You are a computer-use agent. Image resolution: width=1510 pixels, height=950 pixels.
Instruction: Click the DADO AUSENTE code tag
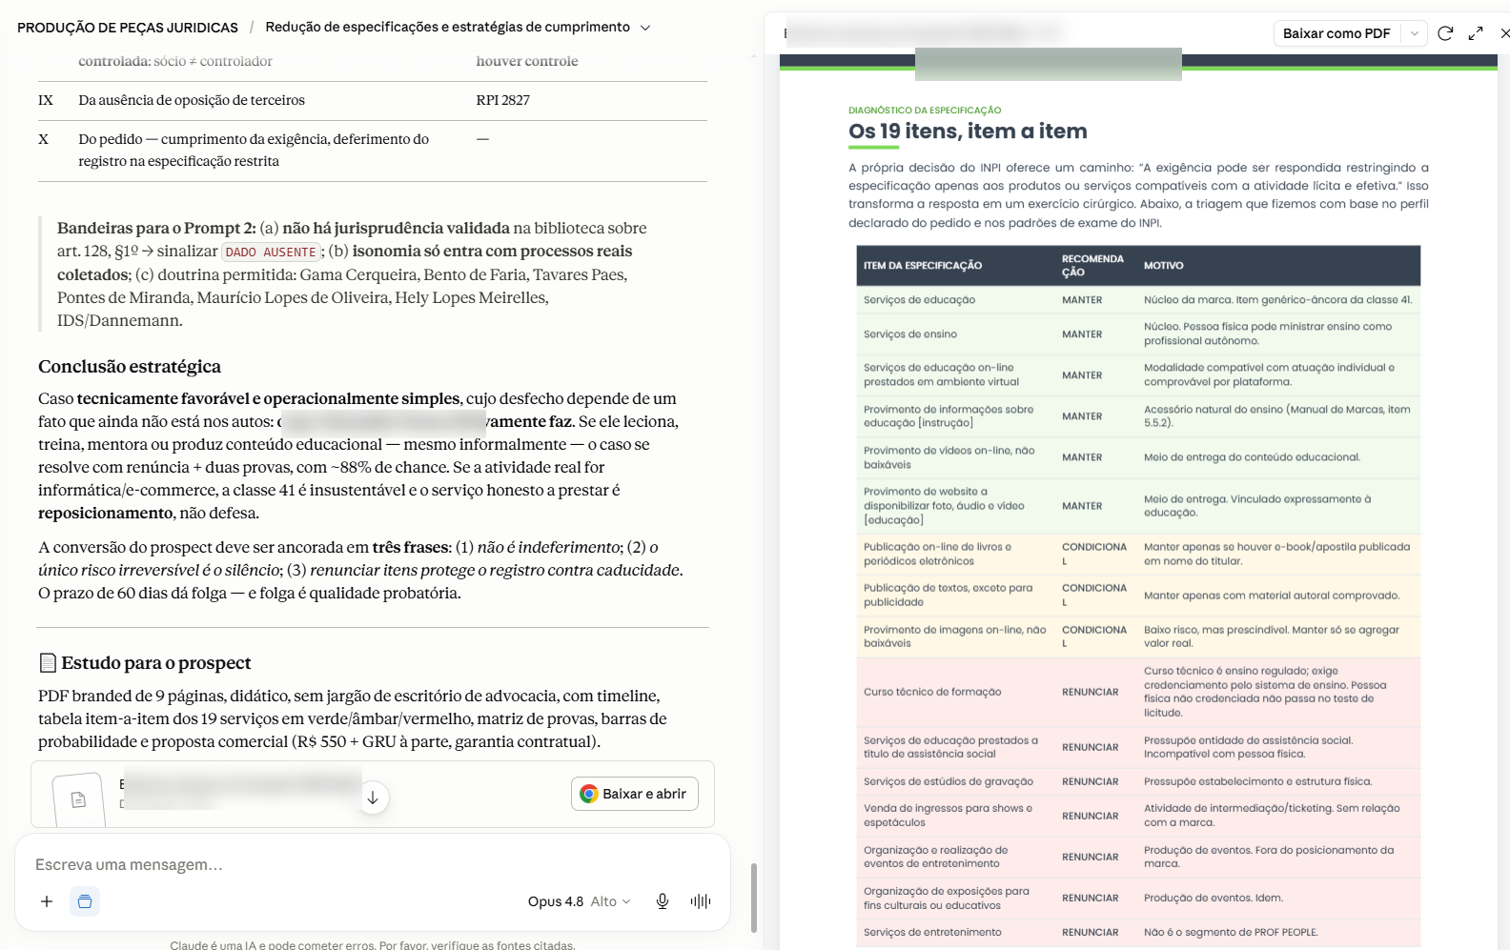pyautogui.click(x=271, y=253)
